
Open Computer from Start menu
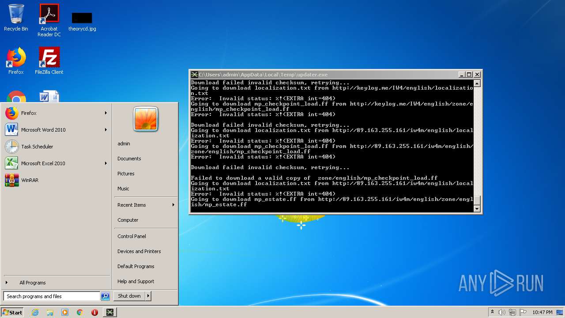(128, 220)
